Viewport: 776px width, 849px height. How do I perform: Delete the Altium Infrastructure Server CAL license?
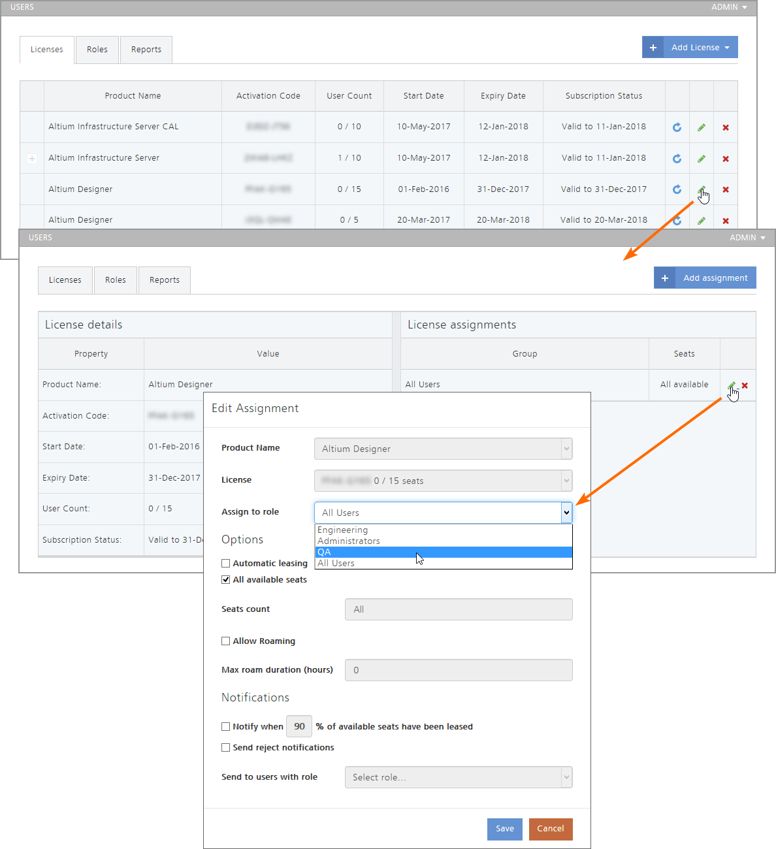pos(726,127)
